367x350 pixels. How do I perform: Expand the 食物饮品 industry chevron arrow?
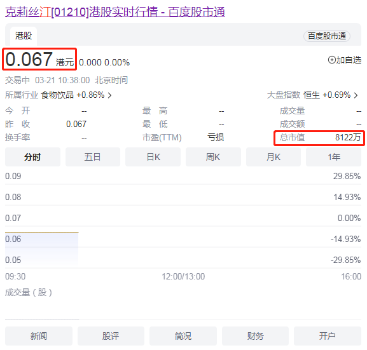click(109, 95)
